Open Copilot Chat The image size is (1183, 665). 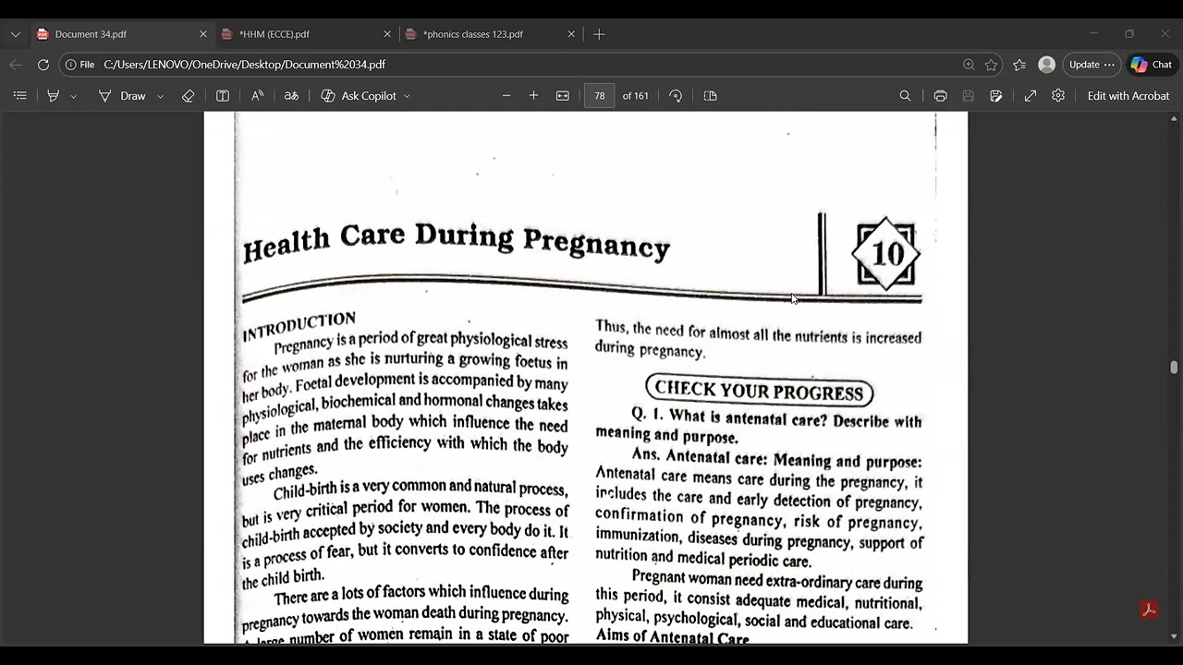pyautogui.click(x=1151, y=65)
